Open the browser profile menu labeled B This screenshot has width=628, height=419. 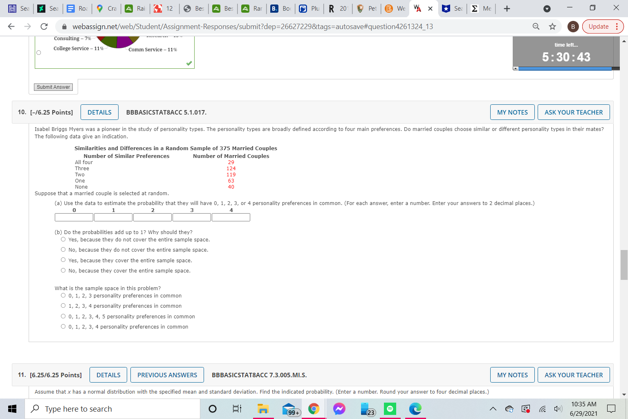click(x=573, y=26)
